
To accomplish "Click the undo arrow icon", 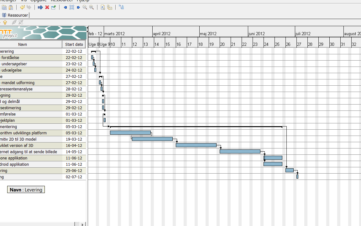I will tap(22, 7).
